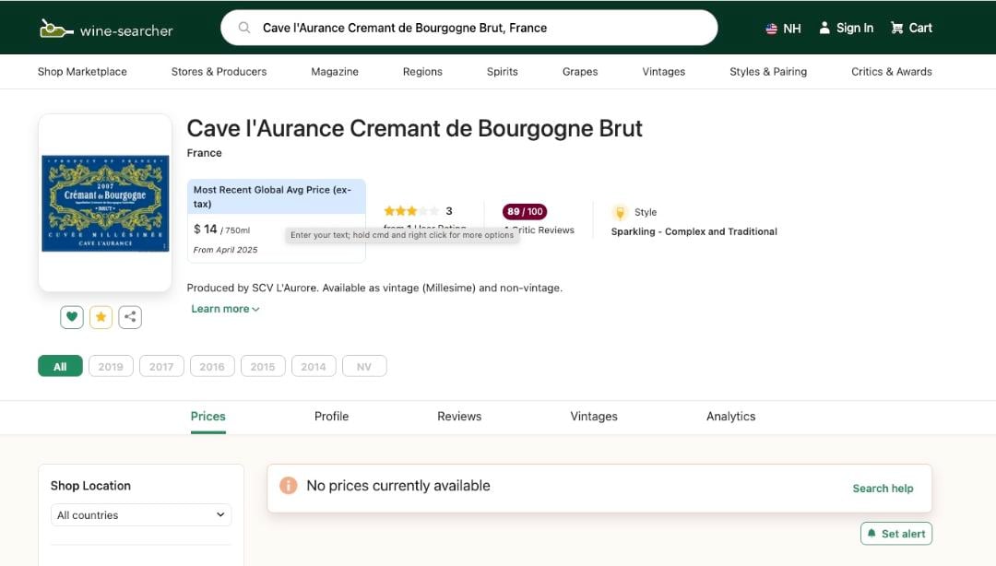Click the yellow star rate icon
996x566 pixels.
[101, 317]
